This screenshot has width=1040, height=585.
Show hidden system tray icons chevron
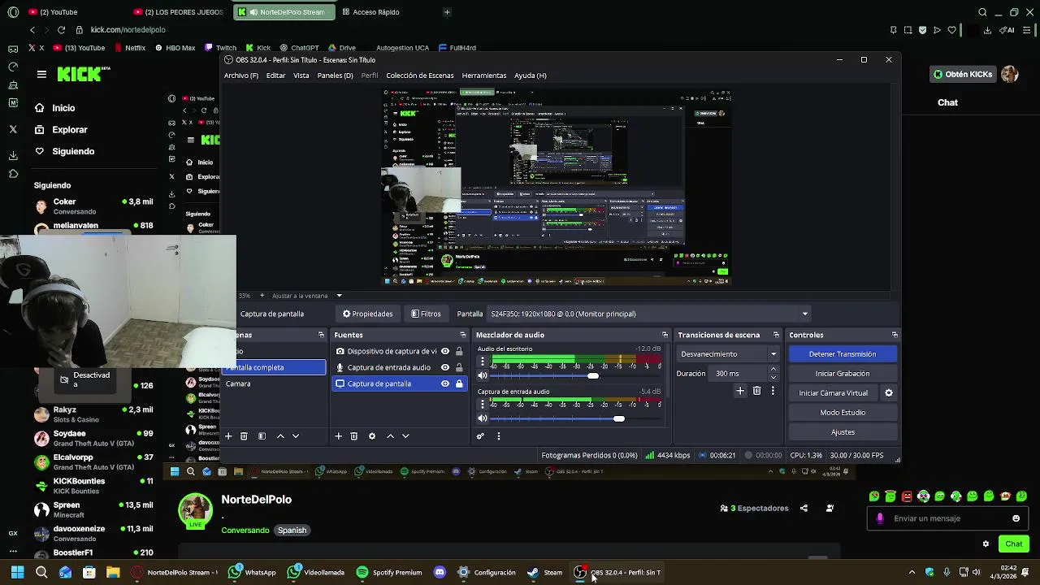point(912,573)
